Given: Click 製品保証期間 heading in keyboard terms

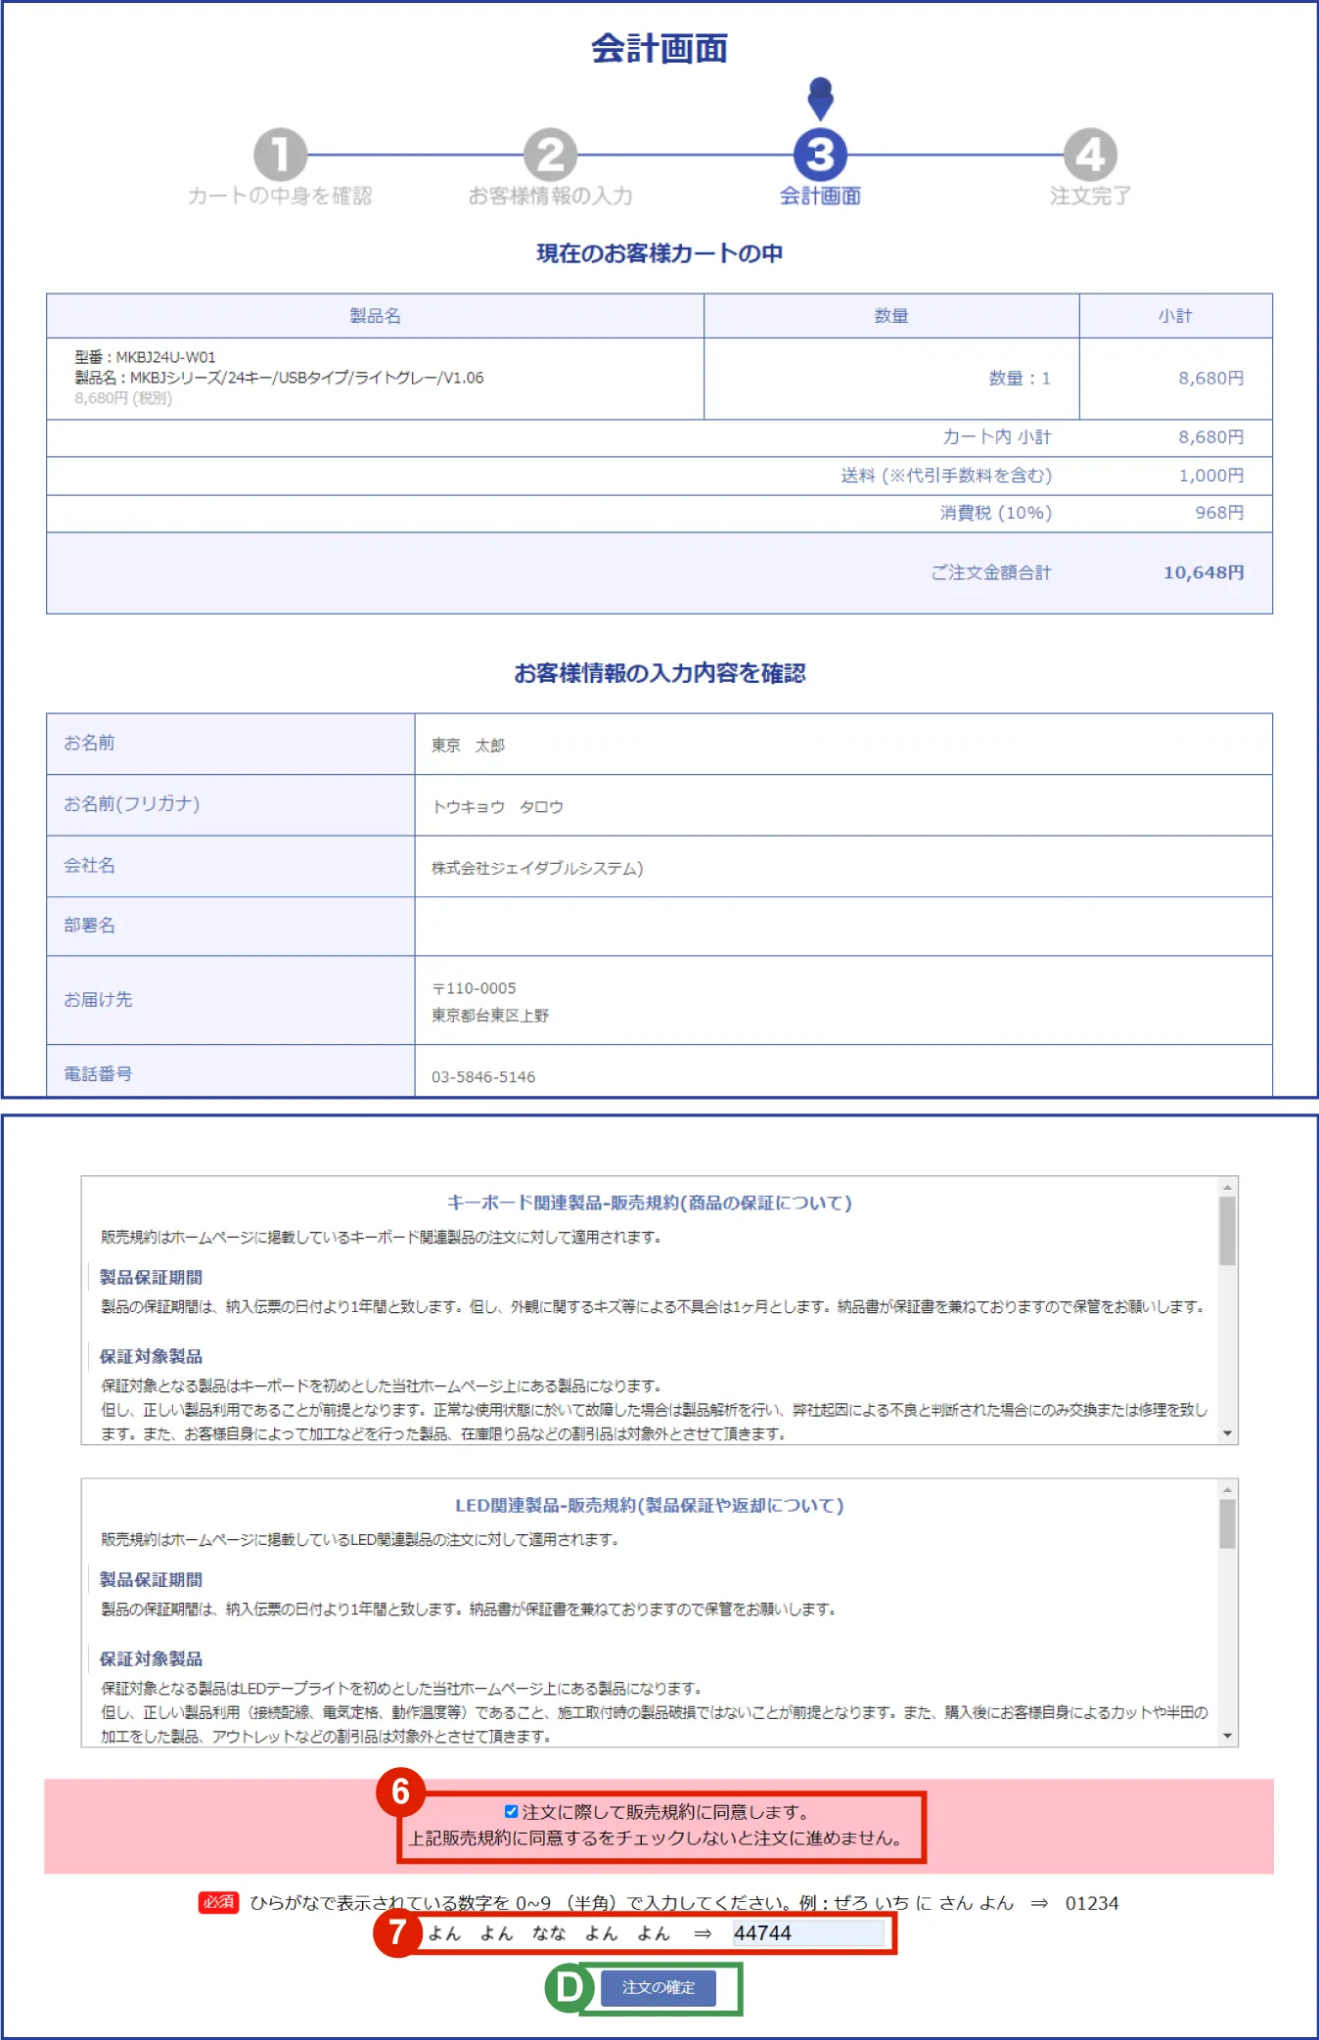Looking at the screenshot, I should point(151,1277).
